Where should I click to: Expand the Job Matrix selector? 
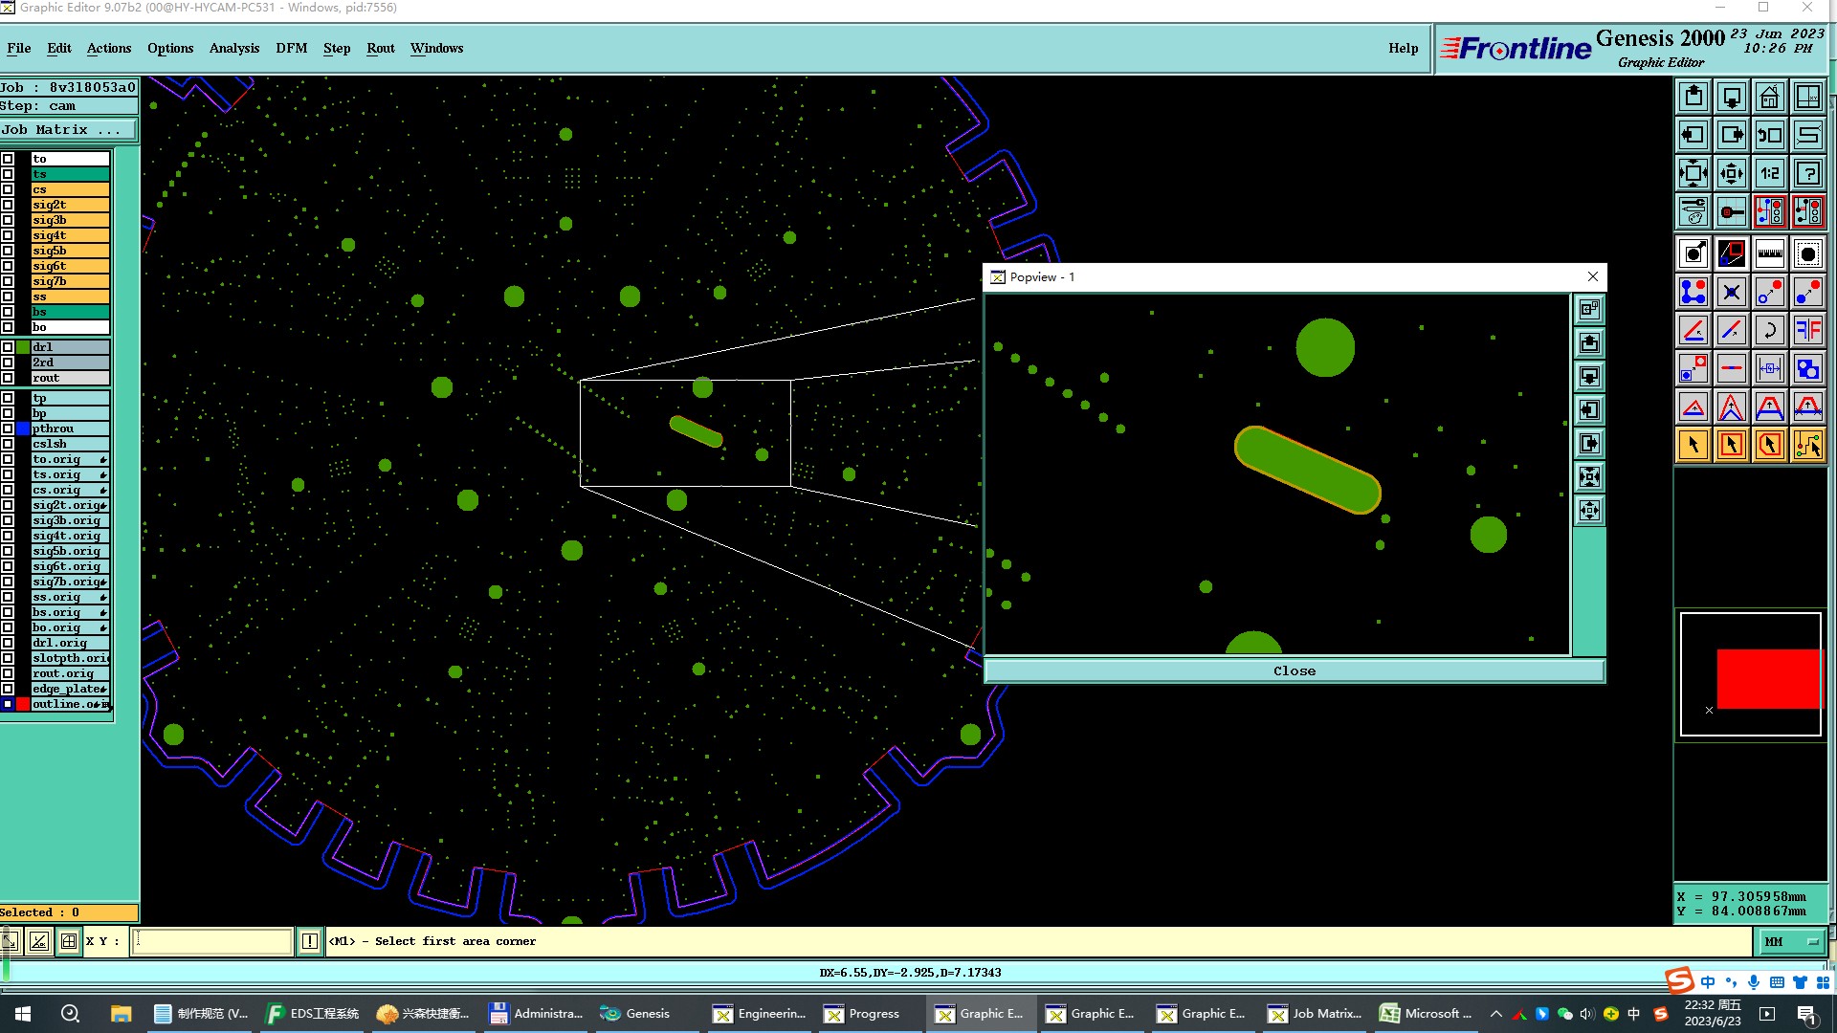67,130
